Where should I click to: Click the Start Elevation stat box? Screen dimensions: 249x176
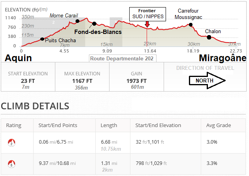click(x=28, y=81)
